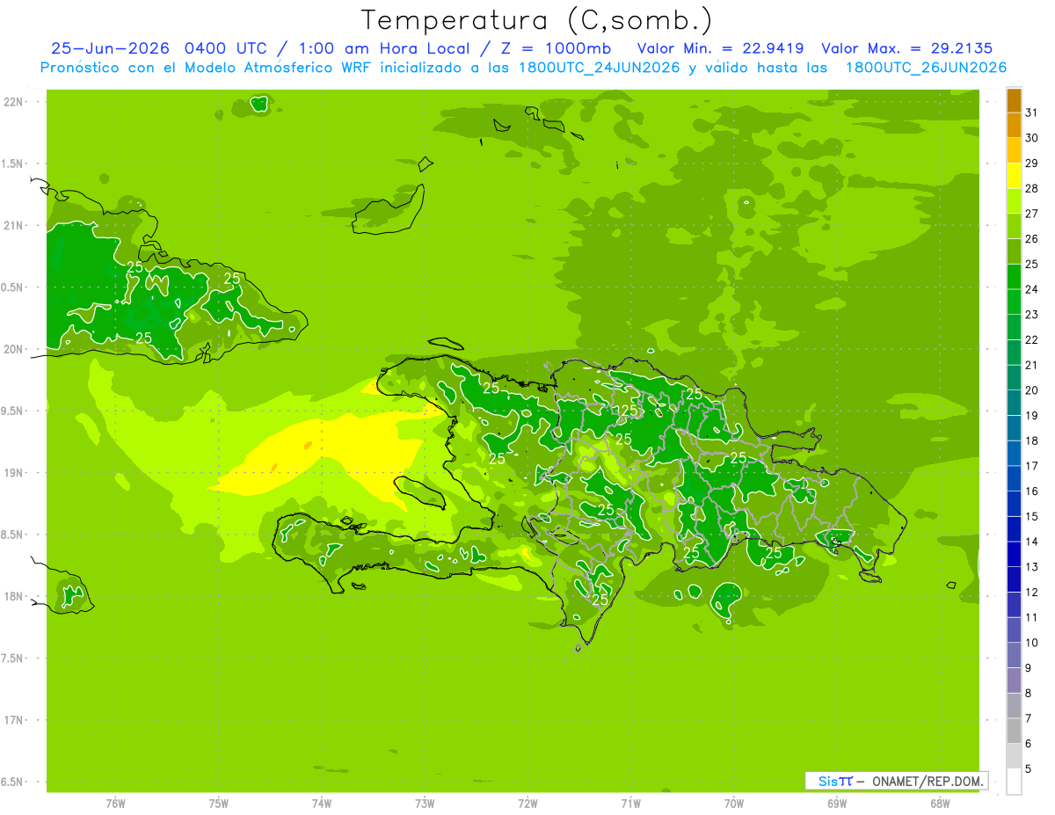This screenshot has height=815, width=1055.
Task: Click the "22N" latitude label
Action: tap(13, 102)
